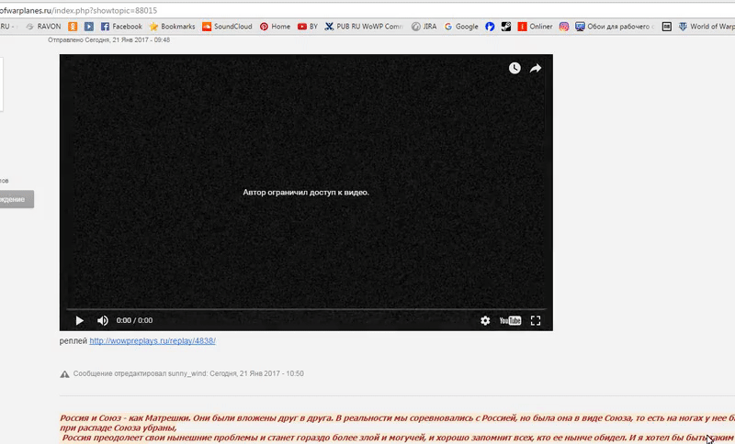
Task: Click the 'Сообщение отредактировал sunny_wind' note
Action: pos(188,373)
